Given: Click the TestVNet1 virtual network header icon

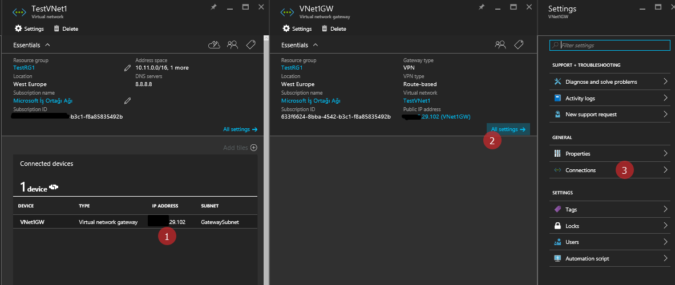Looking at the screenshot, I should pyautogui.click(x=19, y=11).
